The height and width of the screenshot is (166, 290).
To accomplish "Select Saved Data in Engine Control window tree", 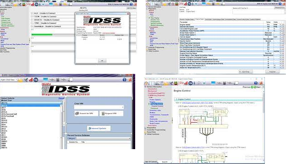I will (x=151, y=132).
